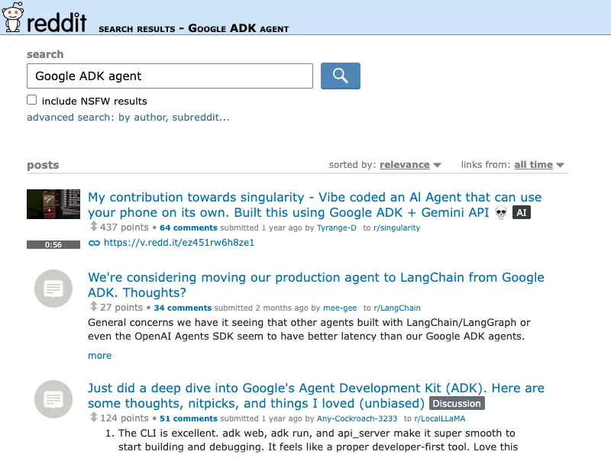Go to r/LocalLLaMA subreddit
Image resolution: width=611 pixels, height=458 pixels.
click(x=440, y=418)
